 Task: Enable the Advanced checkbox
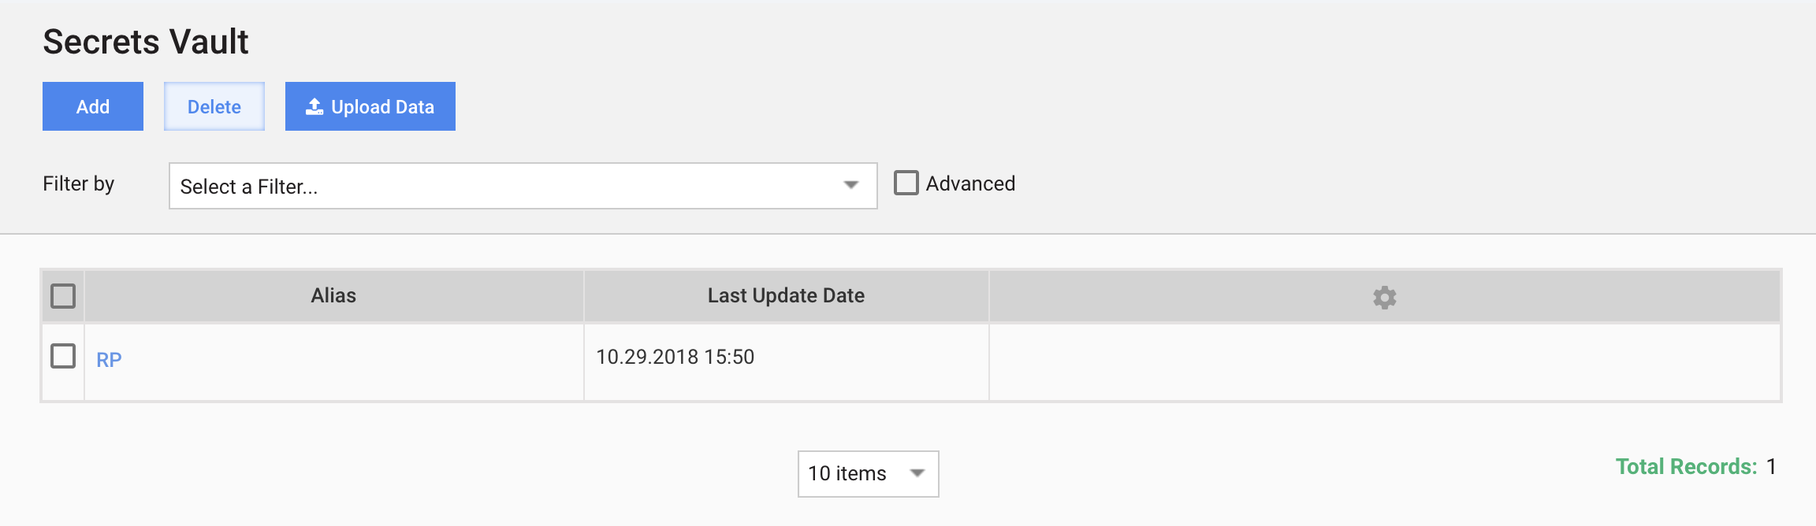[x=906, y=183]
